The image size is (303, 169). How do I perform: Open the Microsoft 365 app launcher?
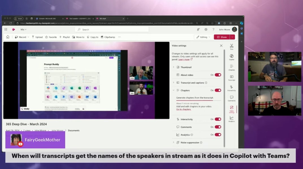[x=6, y=29]
